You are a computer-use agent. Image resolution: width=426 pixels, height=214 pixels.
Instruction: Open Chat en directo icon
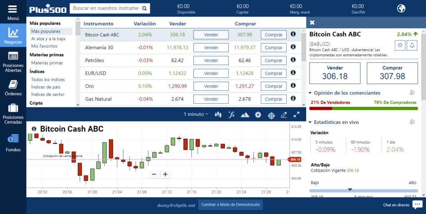[x=417, y=205]
